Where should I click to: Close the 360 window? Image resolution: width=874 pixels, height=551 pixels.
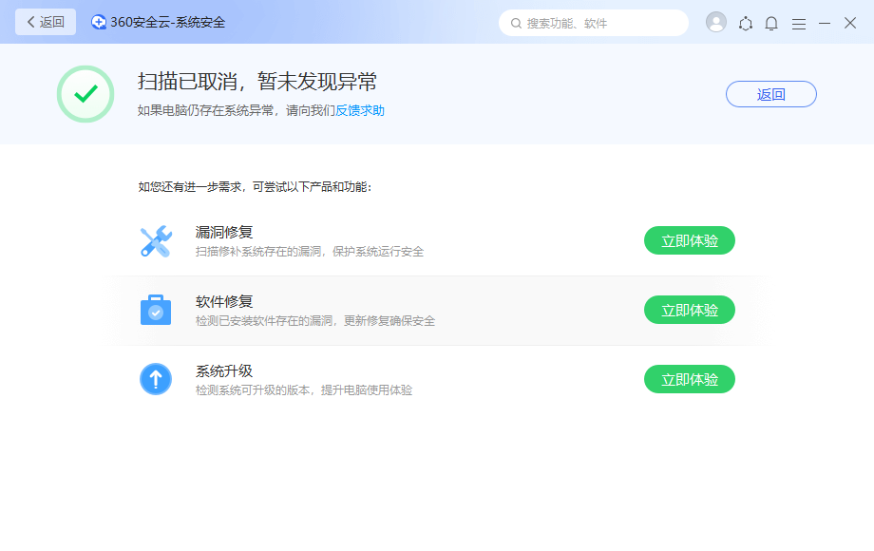coord(850,23)
